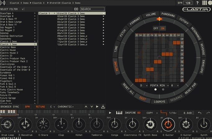The height and width of the screenshot is (139, 212).
Task: Select the highlighted E-Guitar pad on A1
Action: click(168, 124)
